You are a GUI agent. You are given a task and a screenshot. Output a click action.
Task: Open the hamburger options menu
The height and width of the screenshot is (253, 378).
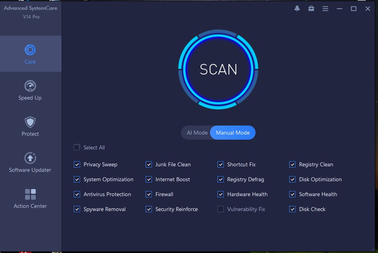[x=325, y=9]
